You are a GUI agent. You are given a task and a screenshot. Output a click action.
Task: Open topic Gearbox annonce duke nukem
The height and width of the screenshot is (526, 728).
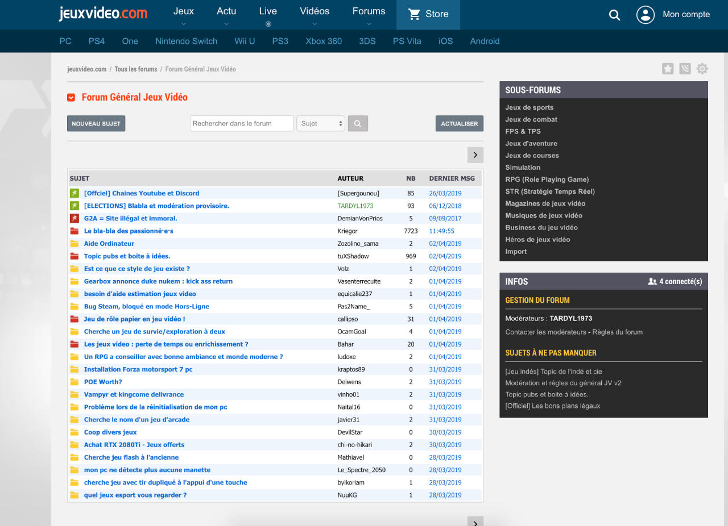click(158, 281)
